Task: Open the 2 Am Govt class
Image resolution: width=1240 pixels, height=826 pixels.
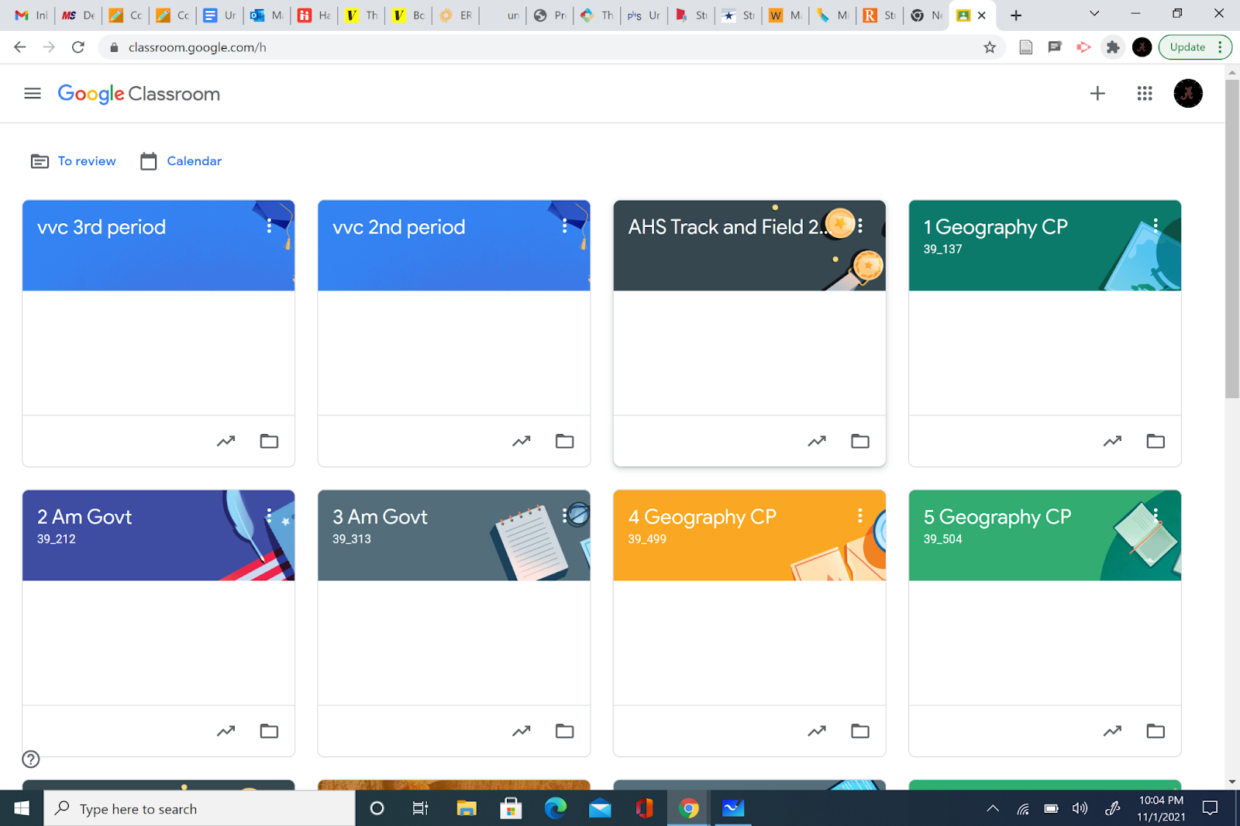Action: pos(84,517)
